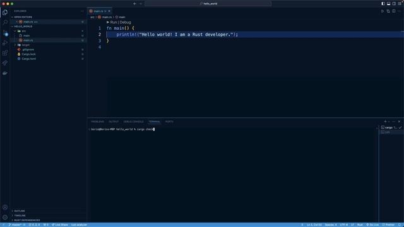Open errors and warnings count in status bar

tap(34, 224)
